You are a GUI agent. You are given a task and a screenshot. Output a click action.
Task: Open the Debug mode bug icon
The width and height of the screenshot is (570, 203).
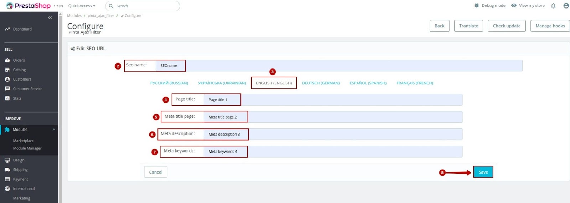[x=477, y=5]
